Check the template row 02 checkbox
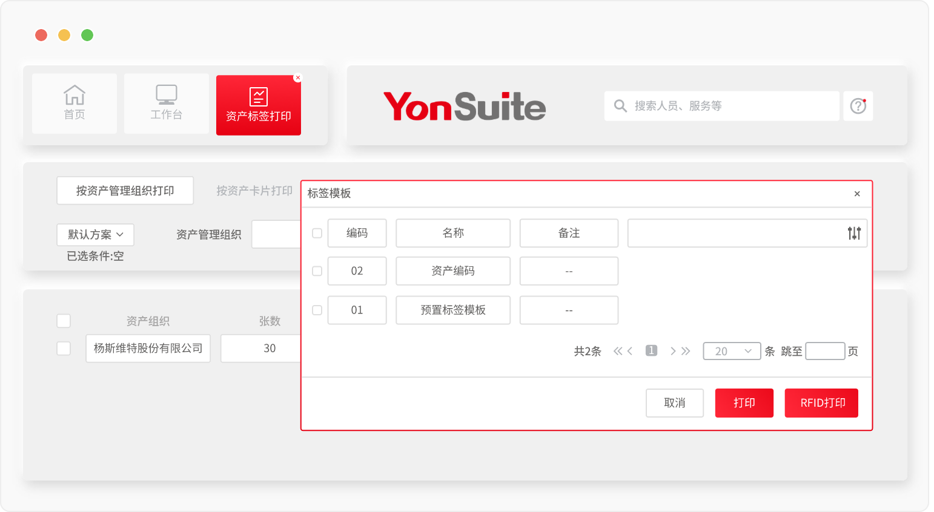This screenshot has width=934, height=512. pyautogui.click(x=317, y=271)
